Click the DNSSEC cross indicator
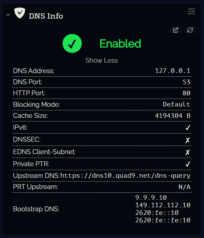Viewport: 204px width, 238px height. click(187, 140)
